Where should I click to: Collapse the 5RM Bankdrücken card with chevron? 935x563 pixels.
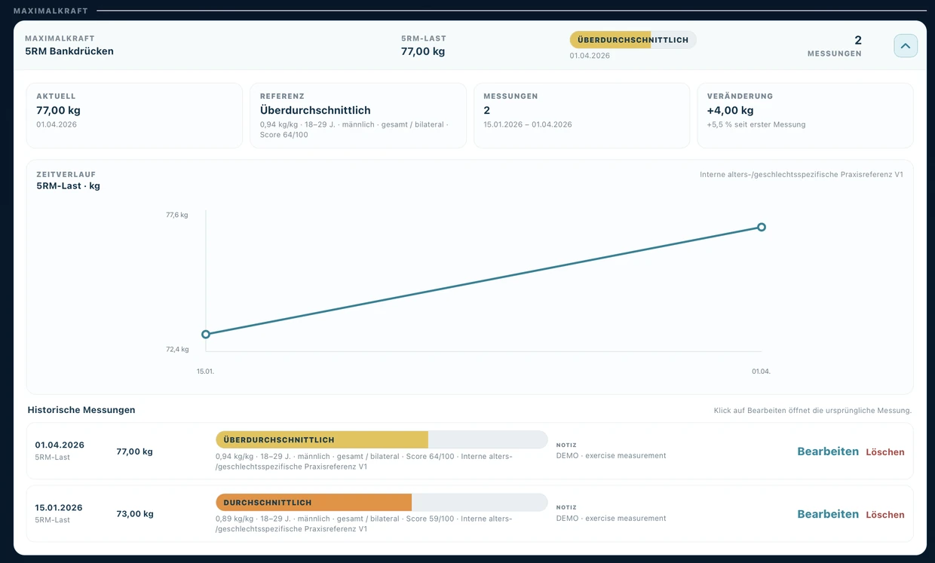906,46
